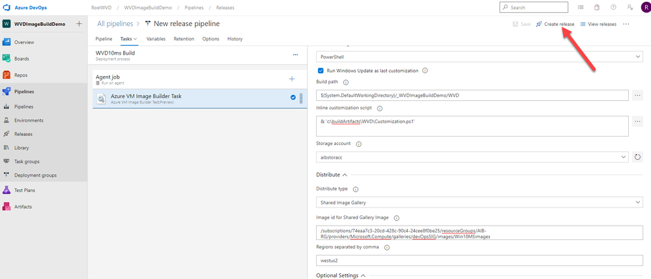Switch to the Variables tab
Image resolution: width=651 pixels, height=279 pixels.
click(x=156, y=39)
